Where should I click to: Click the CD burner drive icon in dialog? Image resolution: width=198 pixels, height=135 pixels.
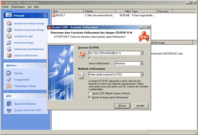click(82, 55)
